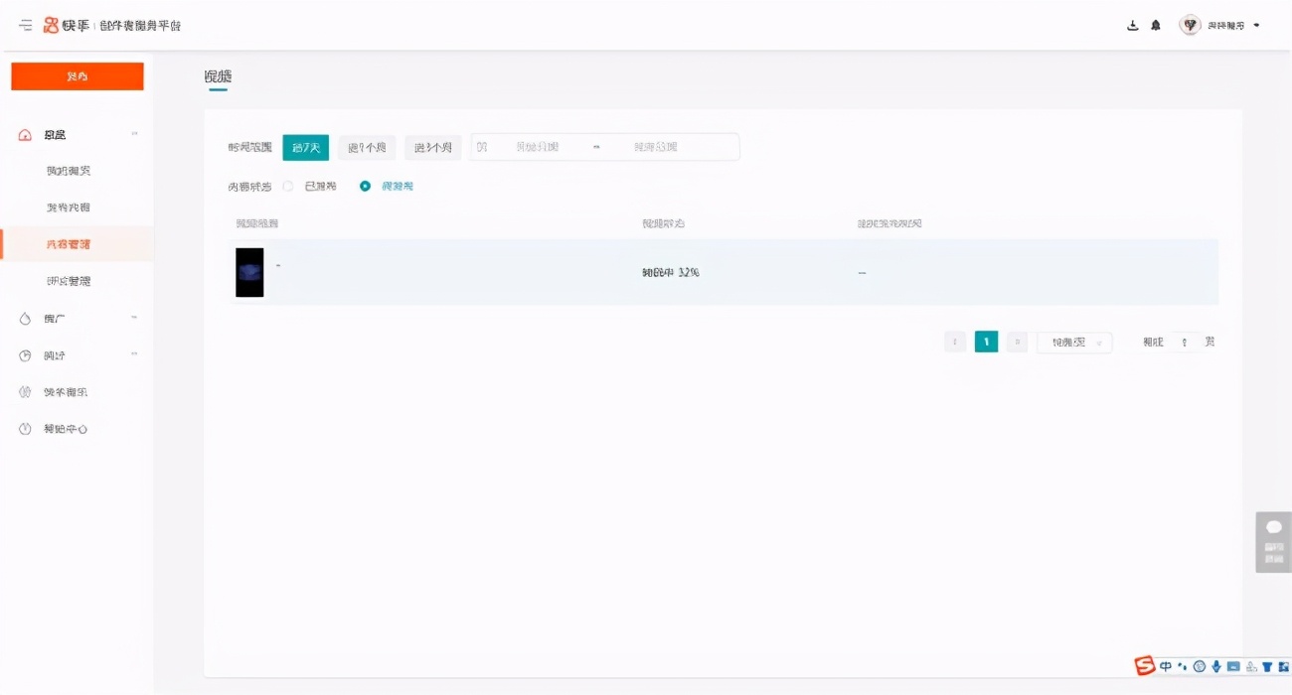Open the emoji face icon on IME bar
Screen dimensions: 1292x695
(x=1199, y=666)
